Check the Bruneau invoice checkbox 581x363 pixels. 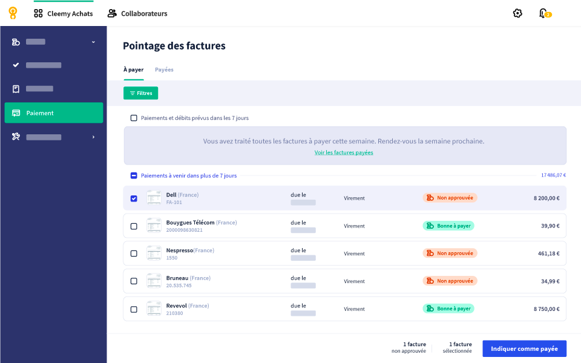pos(134,281)
